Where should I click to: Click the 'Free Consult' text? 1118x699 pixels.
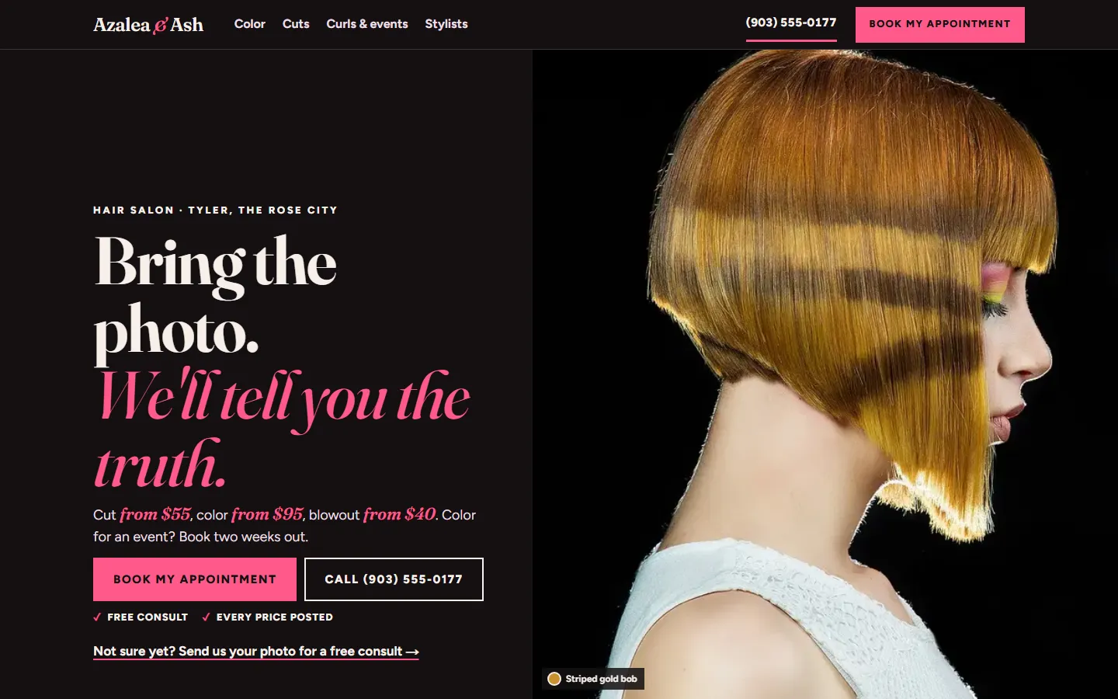pyautogui.click(x=148, y=617)
